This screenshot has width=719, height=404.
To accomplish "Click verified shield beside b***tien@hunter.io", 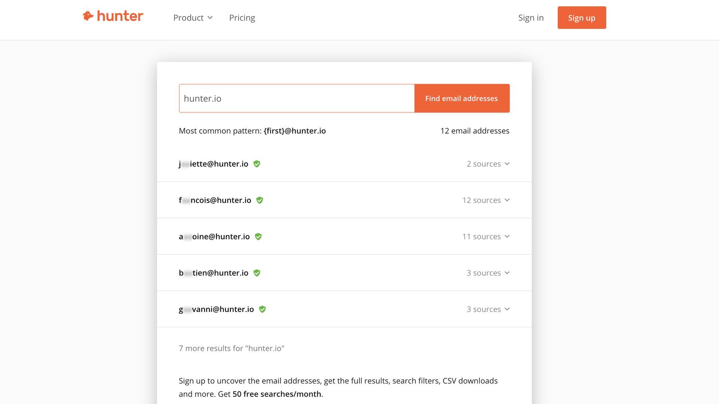I will click(x=257, y=273).
